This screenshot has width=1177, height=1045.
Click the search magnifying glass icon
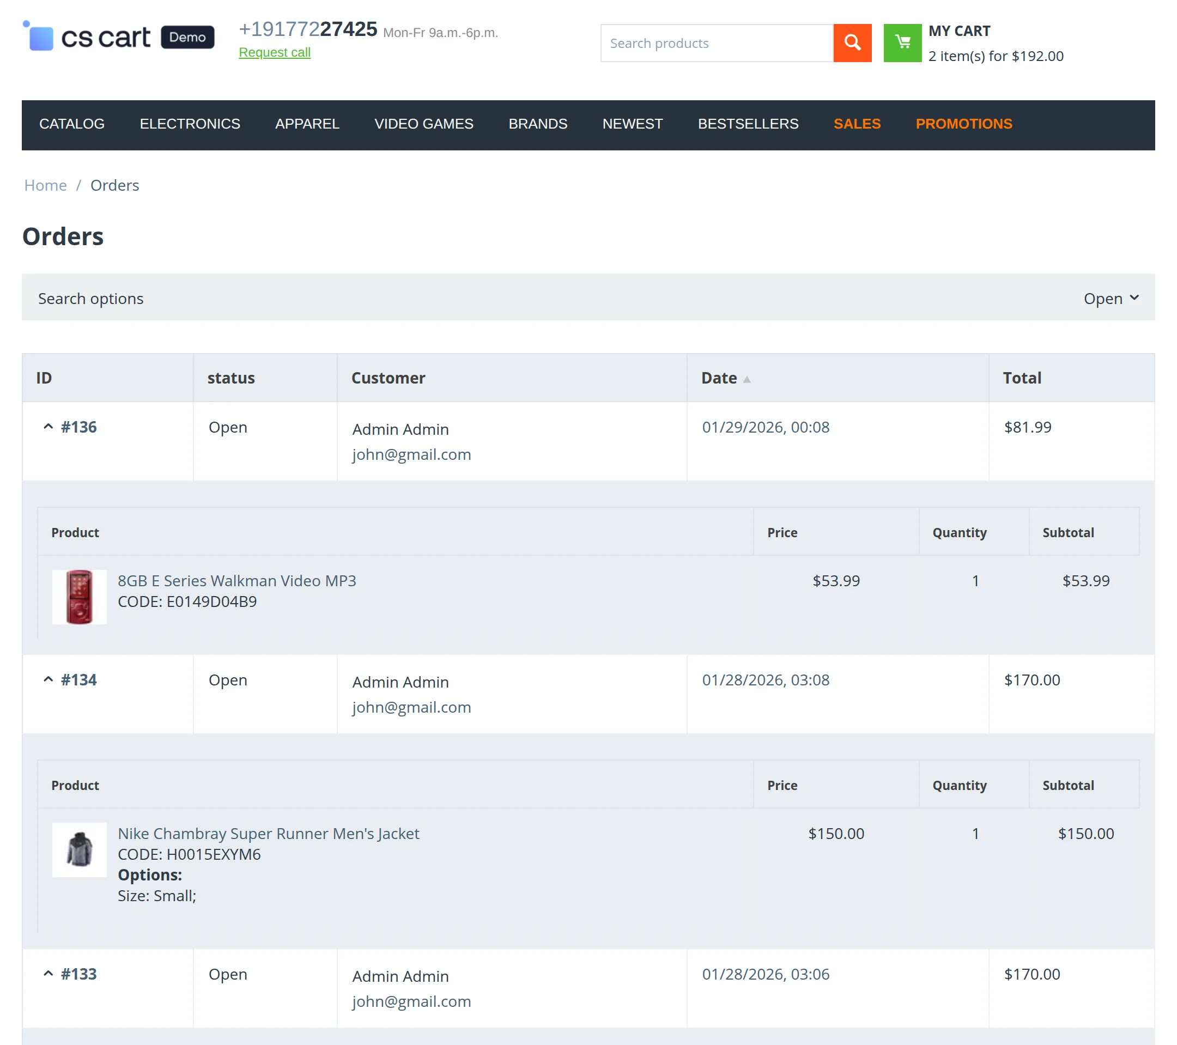[852, 42]
